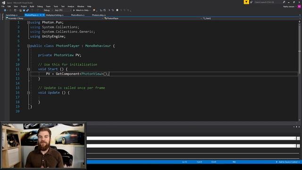Screen dimensions: 302x170
Task: Collapse the Start method at line 11
Action: click(28, 69)
